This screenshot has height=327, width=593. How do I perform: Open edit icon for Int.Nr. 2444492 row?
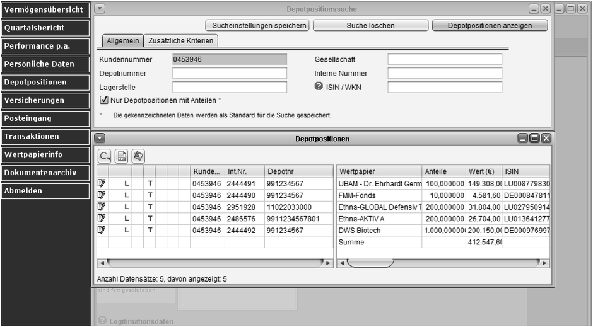click(101, 231)
